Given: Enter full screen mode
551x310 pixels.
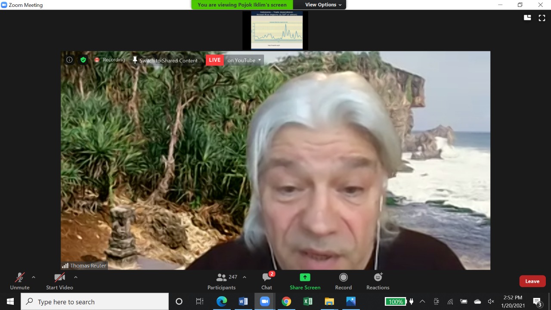Looking at the screenshot, I should [x=542, y=18].
